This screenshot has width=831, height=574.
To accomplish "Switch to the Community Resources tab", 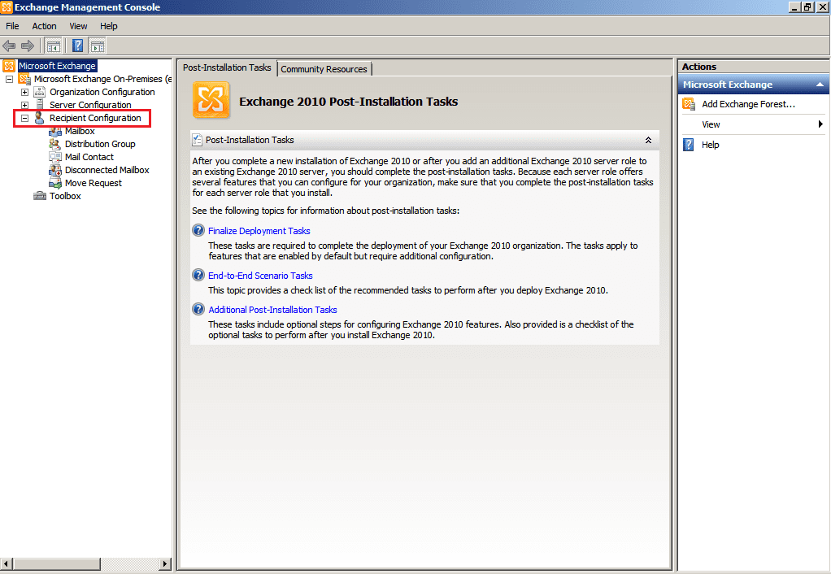I will tap(324, 69).
